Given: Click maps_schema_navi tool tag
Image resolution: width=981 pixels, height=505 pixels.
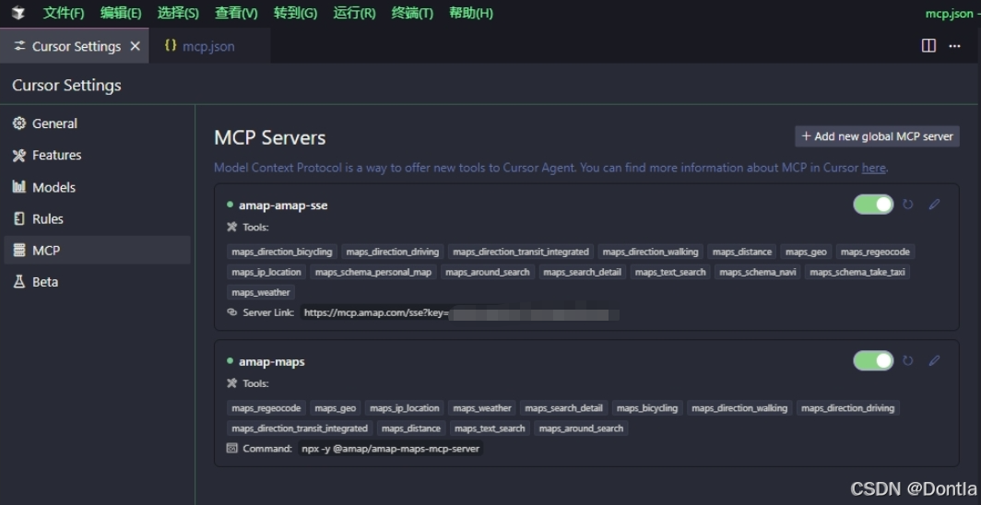Looking at the screenshot, I should [x=758, y=272].
